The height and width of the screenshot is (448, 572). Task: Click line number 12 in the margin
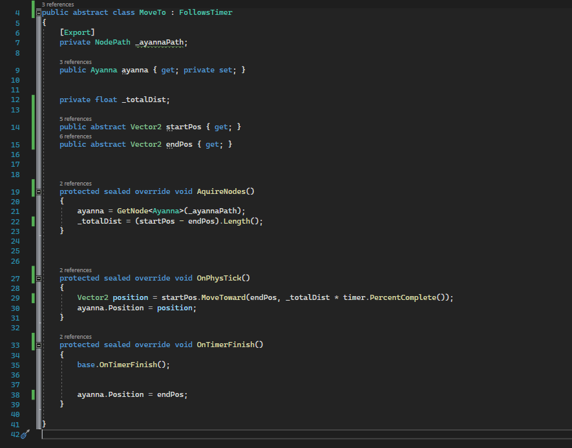click(x=16, y=100)
